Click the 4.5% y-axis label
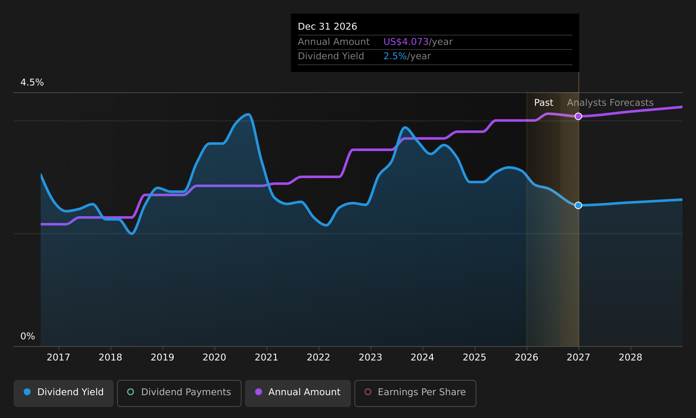The width and height of the screenshot is (696, 418). [x=32, y=82]
